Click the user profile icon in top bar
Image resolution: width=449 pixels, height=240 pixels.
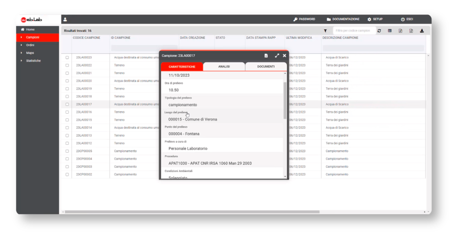65,19
